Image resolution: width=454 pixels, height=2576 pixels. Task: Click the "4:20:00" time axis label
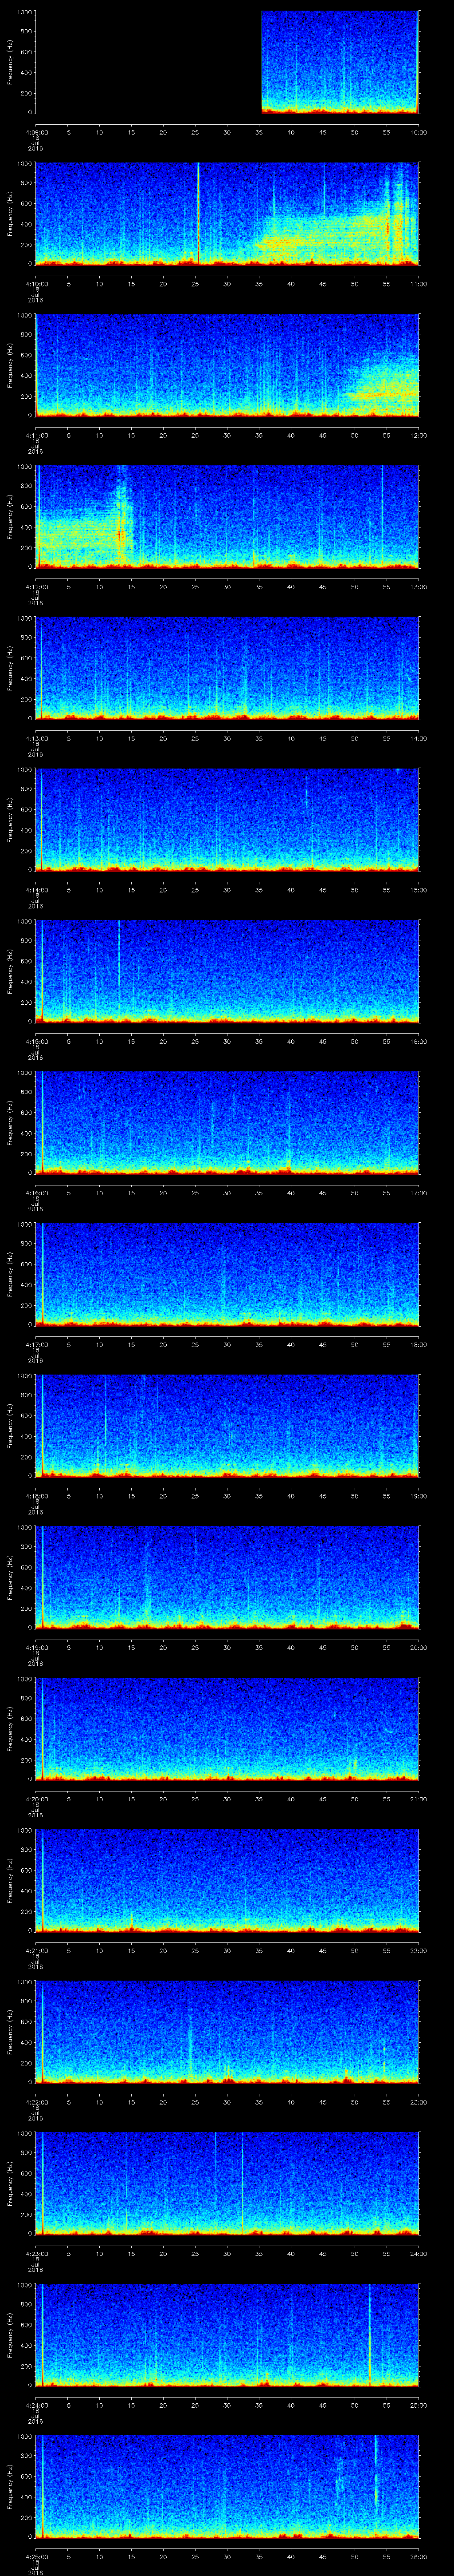[36, 1798]
